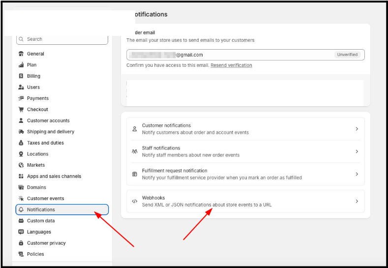
Task: Select the Payments icon in sidebar
Action: (21, 98)
